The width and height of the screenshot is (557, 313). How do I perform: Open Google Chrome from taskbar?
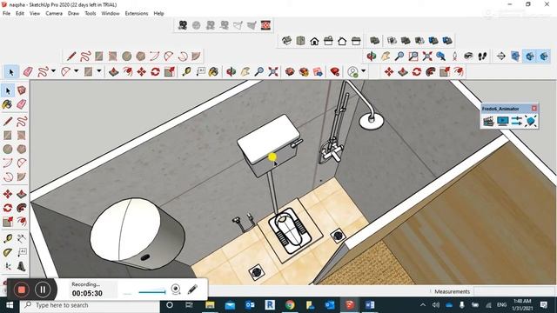tap(290, 305)
